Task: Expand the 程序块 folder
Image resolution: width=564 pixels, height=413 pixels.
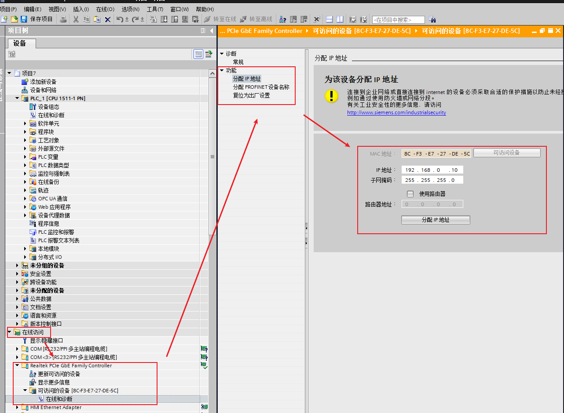Action: 26,132
